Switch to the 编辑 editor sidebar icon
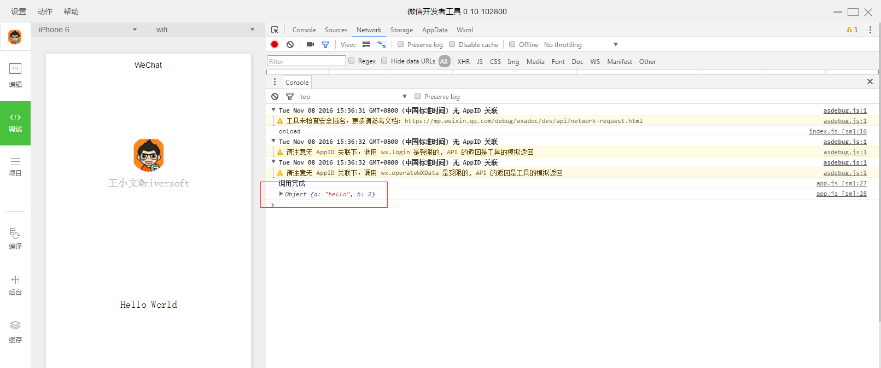 pos(15,75)
